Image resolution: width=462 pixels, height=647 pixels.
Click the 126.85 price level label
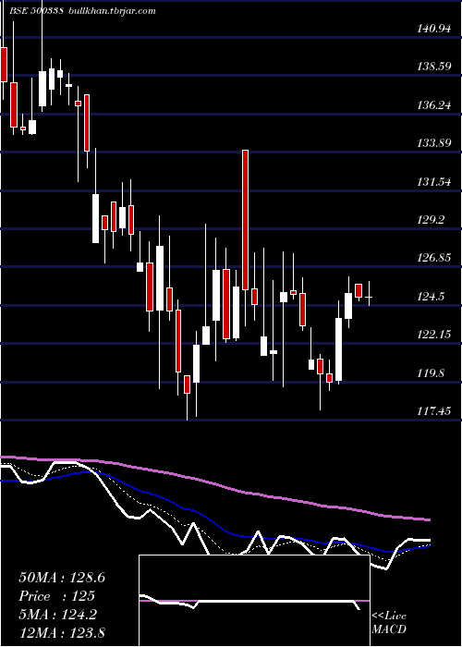coord(433,258)
